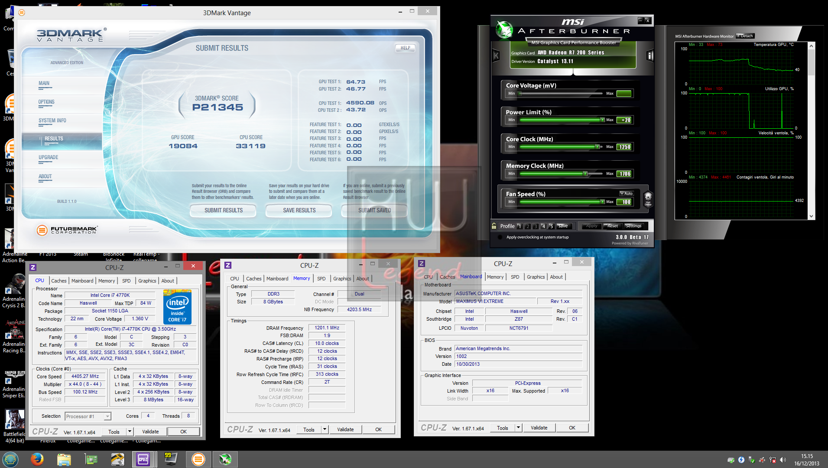The image size is (828, 468).
Task: Select Afterburner profile slot 4
Action: 543,226
